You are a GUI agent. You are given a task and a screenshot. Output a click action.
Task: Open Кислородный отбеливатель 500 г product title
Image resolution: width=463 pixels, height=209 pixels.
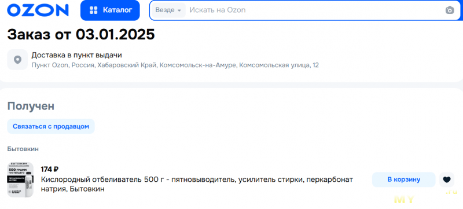click(x=197, y=184)
